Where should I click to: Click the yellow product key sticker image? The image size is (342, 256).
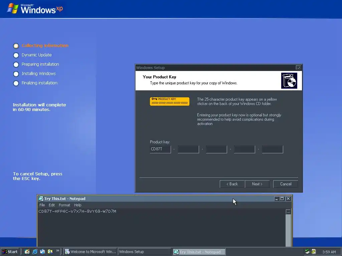click(x=170, y=101)
